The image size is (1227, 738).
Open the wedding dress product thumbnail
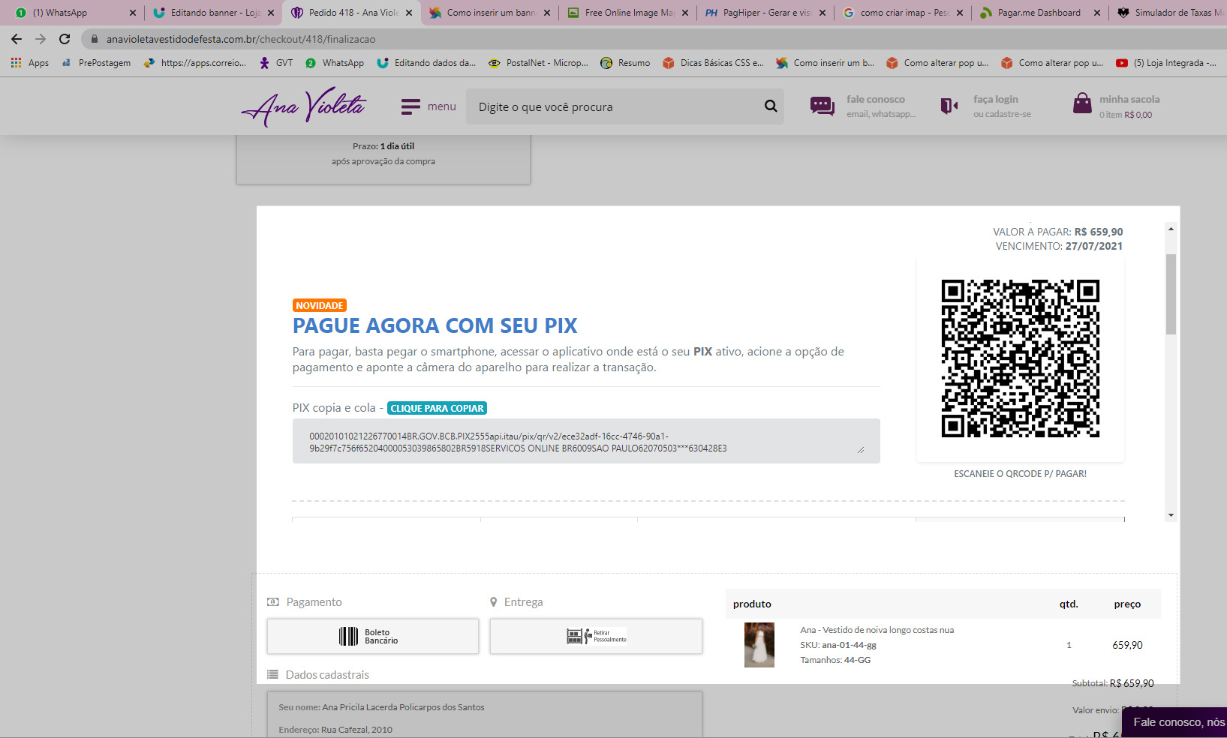point(759,645)
